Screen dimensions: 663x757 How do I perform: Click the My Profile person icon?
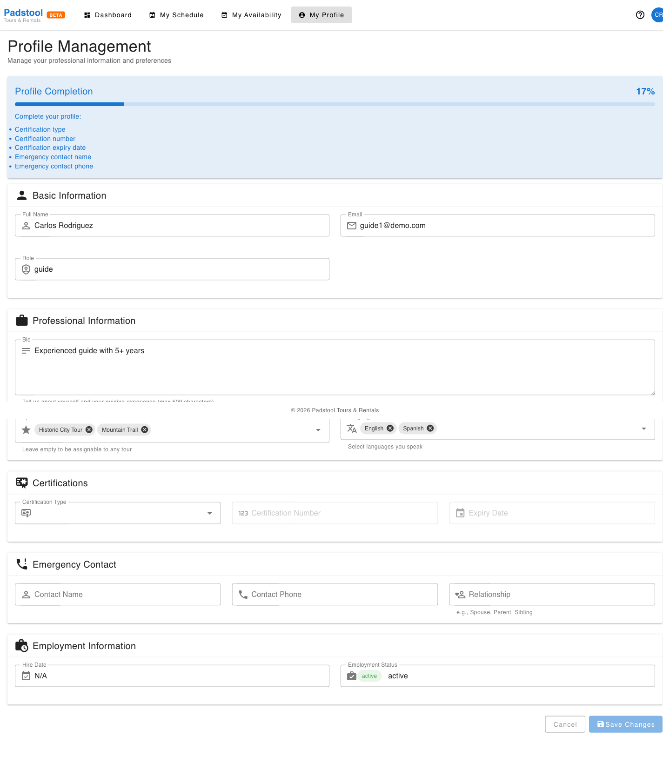(302, 15)
